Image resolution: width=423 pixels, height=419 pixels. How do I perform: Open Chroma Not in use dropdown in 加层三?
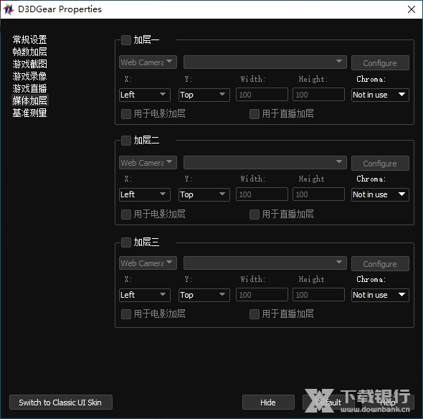click(380, 295)
